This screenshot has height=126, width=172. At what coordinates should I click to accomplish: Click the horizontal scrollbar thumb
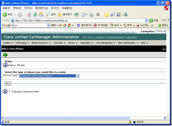(67, 118)
